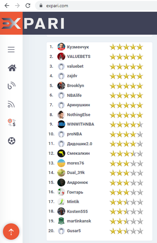Select the soccer ball icon in sidebar

(11, 141)
